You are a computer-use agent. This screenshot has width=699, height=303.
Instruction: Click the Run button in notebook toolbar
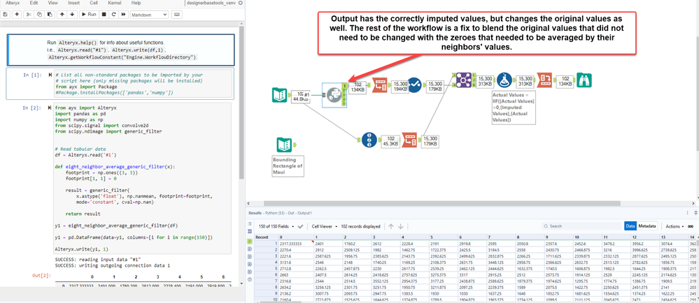pyautogui.click(x=88, y=14)
